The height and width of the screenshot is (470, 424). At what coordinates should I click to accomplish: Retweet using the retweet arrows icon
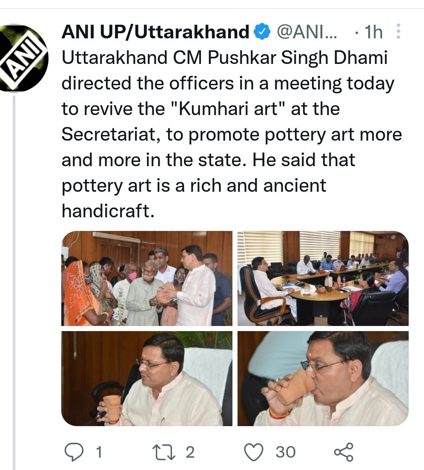[x=163, y=452]
